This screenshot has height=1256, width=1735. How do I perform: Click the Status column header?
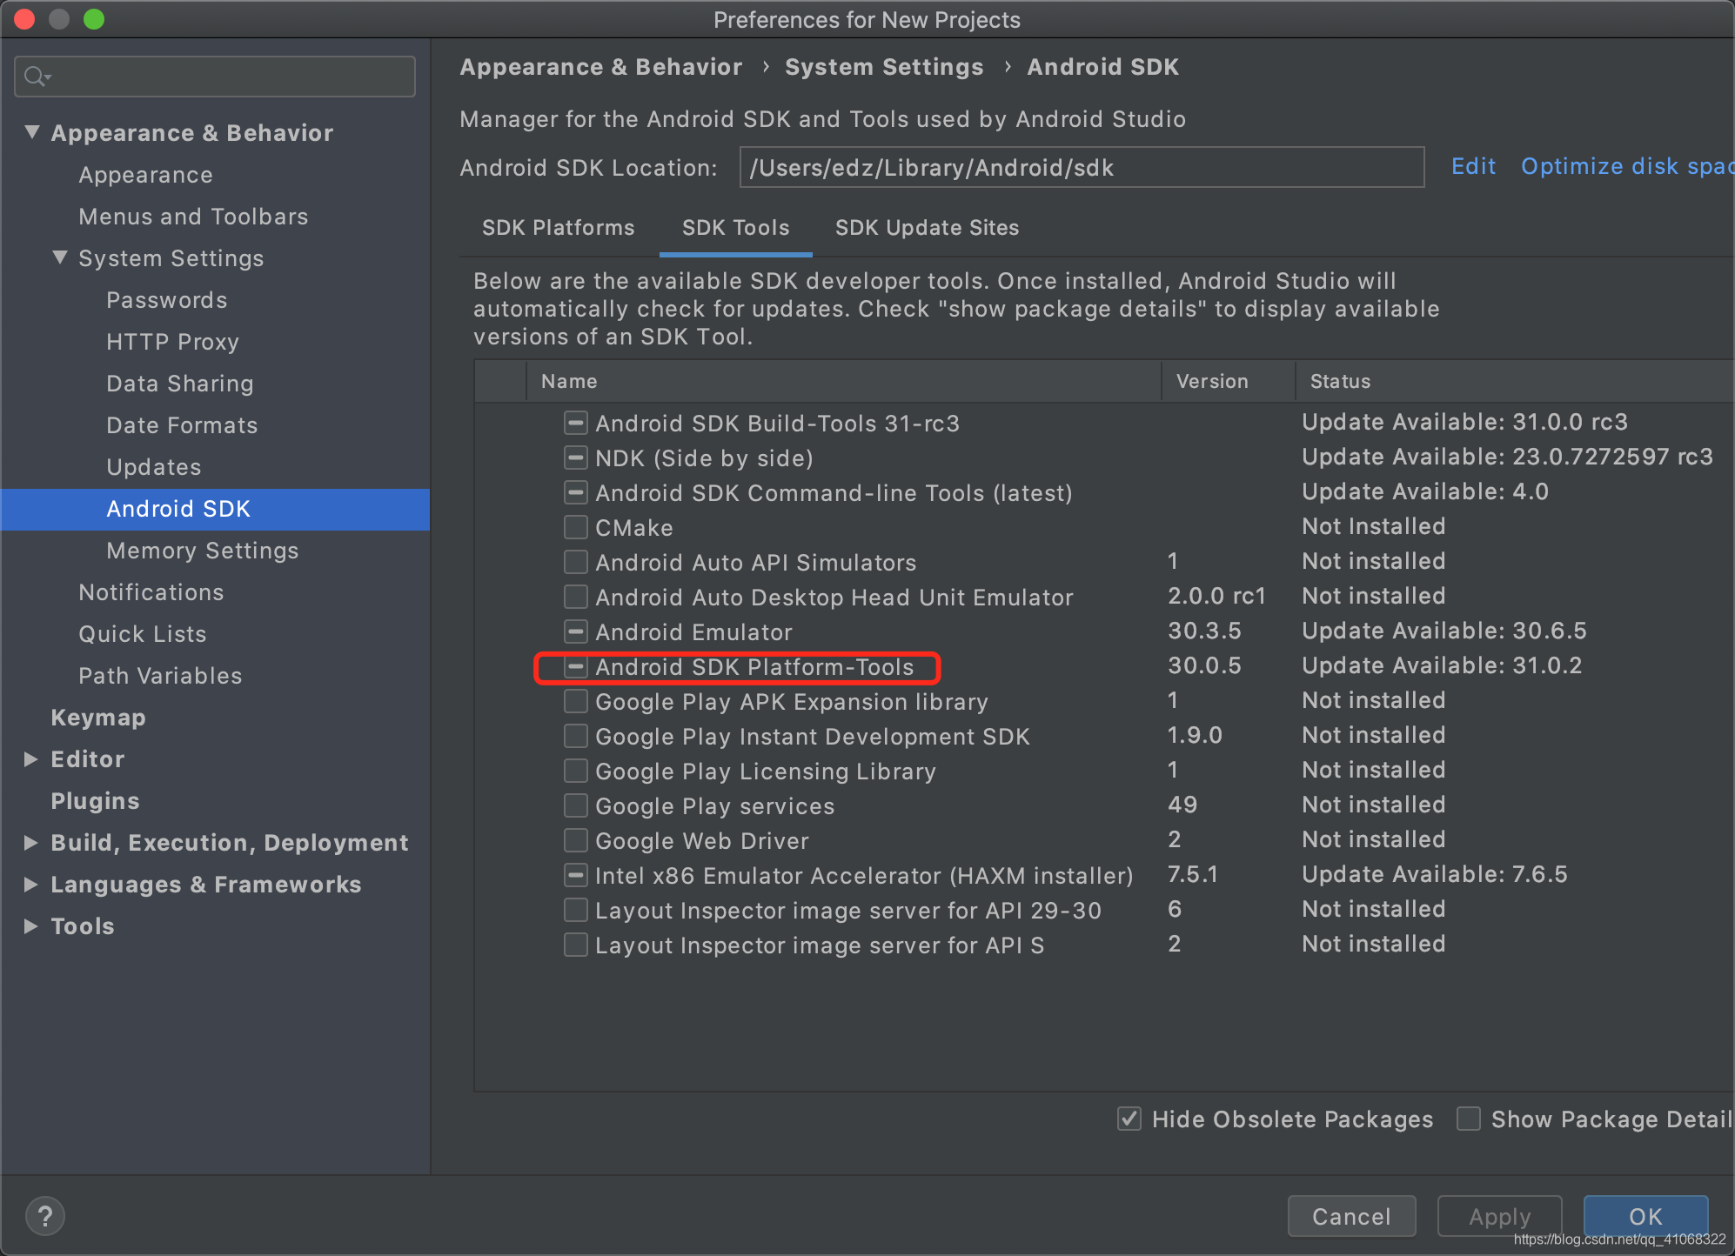1514,381
